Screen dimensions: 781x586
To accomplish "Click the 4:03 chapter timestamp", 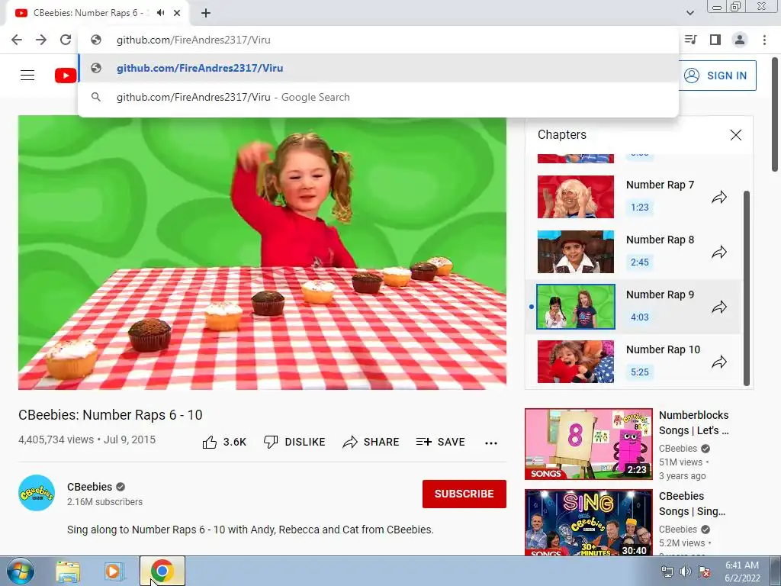I will click(x=640, y=317).
